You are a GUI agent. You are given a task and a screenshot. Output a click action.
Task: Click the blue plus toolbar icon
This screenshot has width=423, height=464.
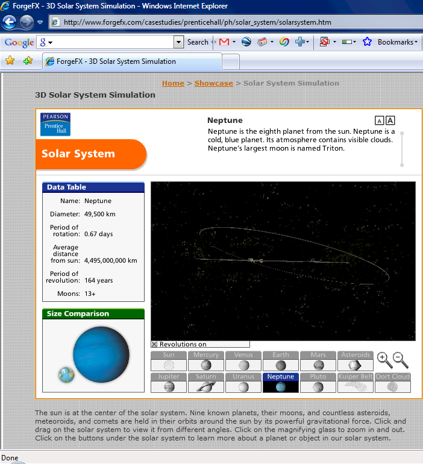point(300,42)
